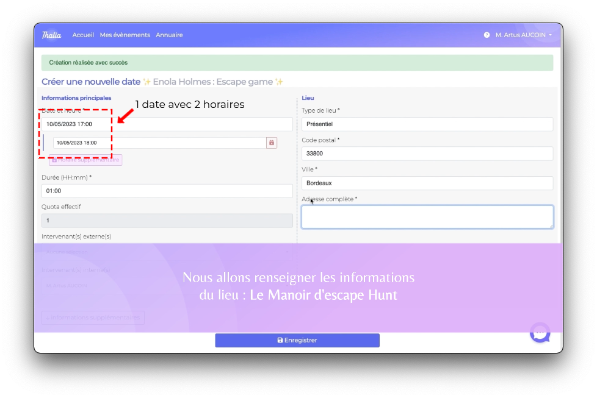Edit the second time slot 10/05/2023 18:00
The image size is (597, 398).
[159, 143]
